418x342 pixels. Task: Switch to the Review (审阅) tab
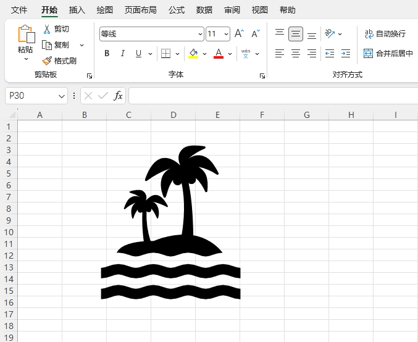click(x=232, y=10)
